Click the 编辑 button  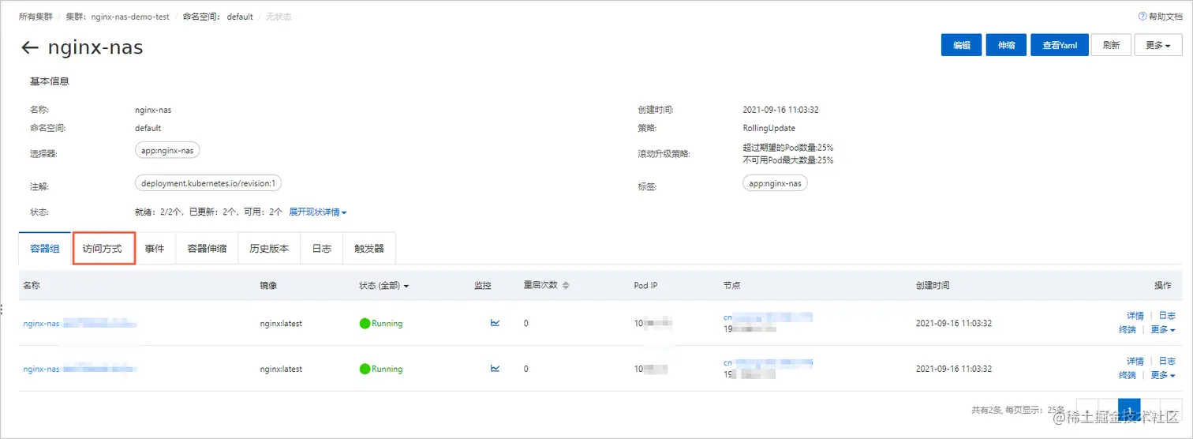(x=961, y=45)
